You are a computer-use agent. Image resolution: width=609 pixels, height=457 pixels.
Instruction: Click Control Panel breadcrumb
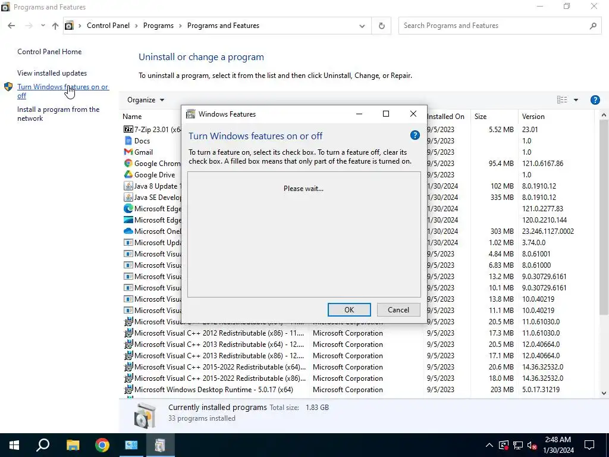coord(108,26)
